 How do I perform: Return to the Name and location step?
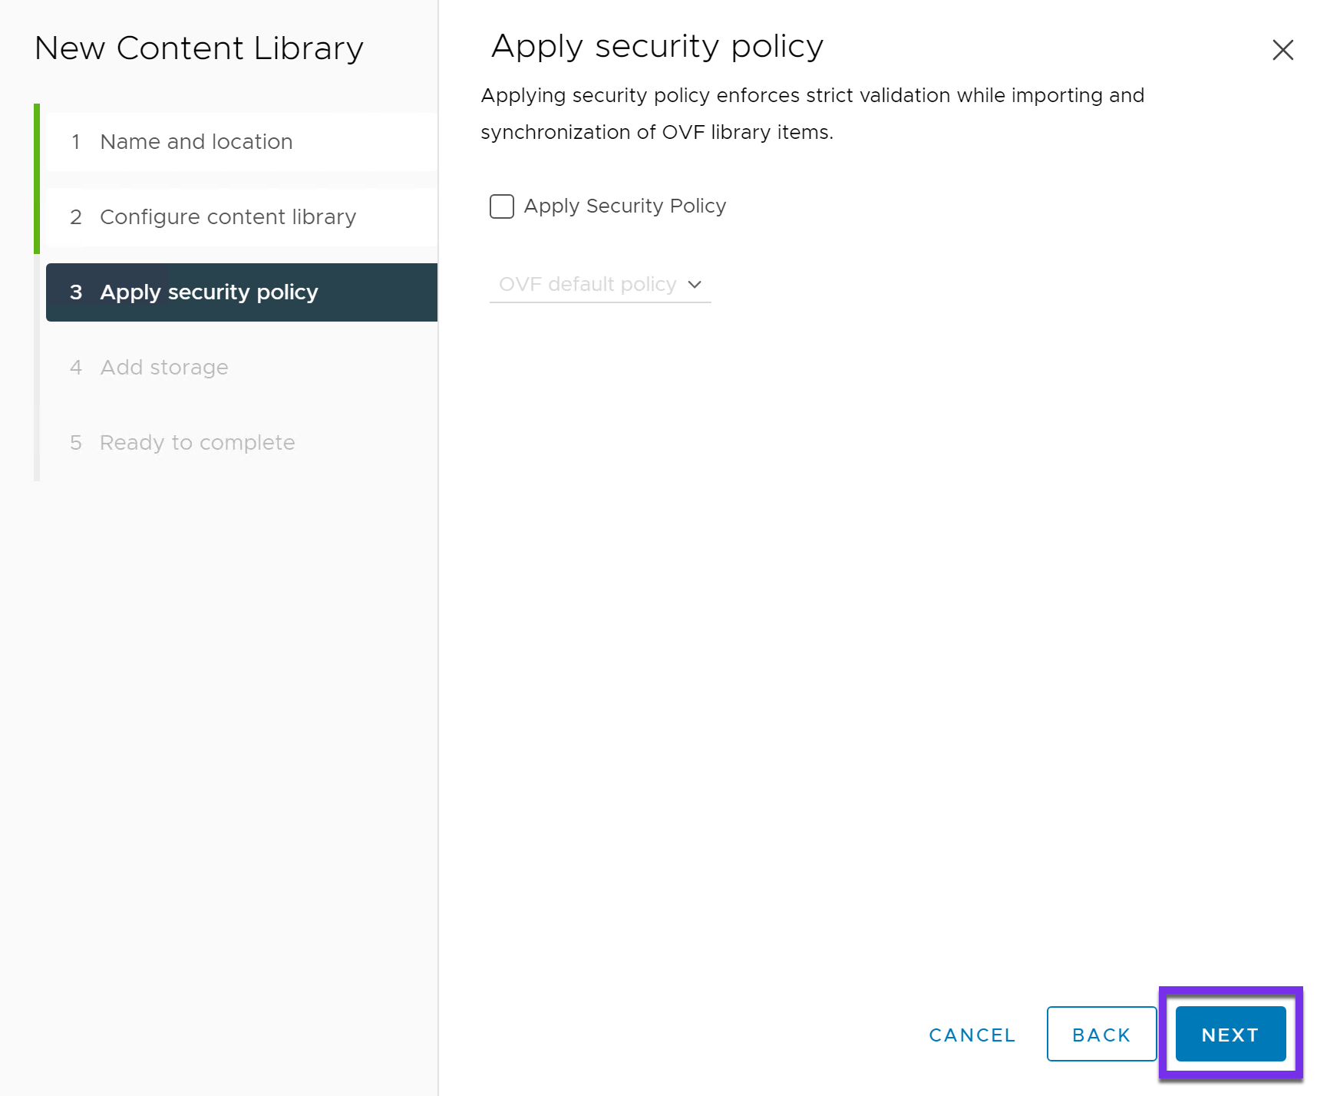point(196,141)
